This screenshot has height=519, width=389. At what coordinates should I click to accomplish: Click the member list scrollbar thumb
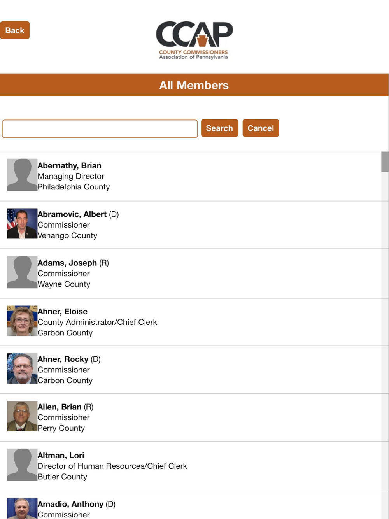point(385,161)
